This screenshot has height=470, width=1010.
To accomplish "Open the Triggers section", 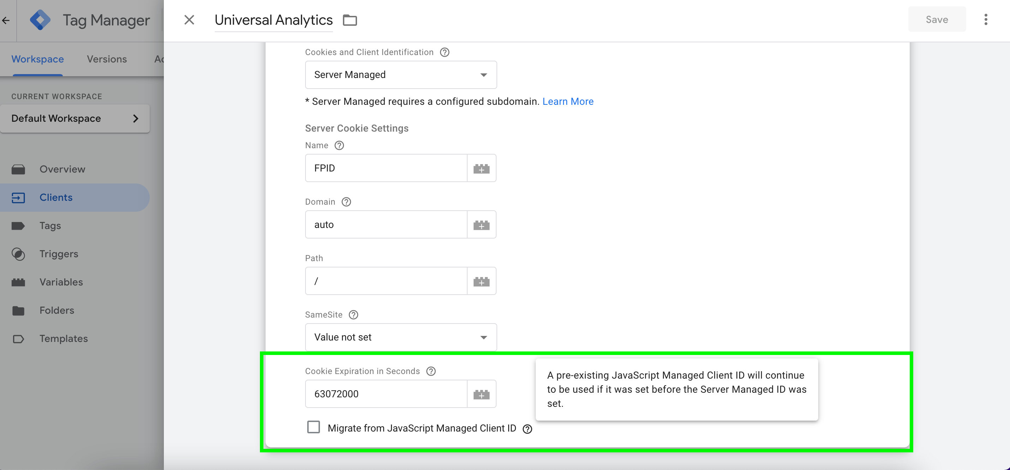I will pyautogui.click(x=75, y=254).
